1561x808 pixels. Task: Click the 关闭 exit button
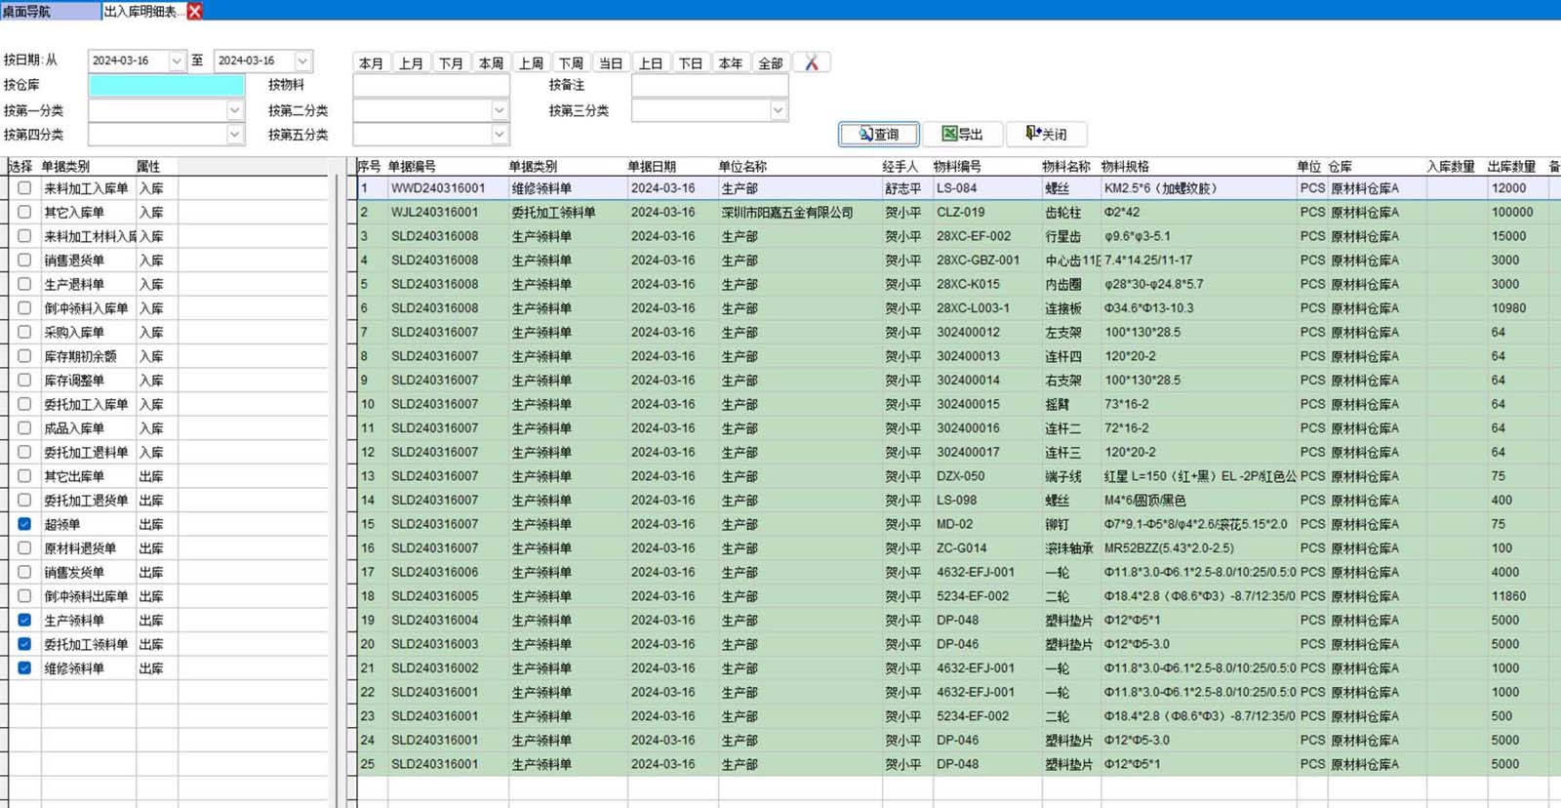(1046, 134)
